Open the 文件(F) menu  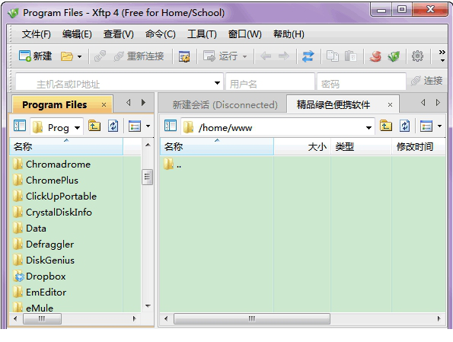(x=37, y=34)
